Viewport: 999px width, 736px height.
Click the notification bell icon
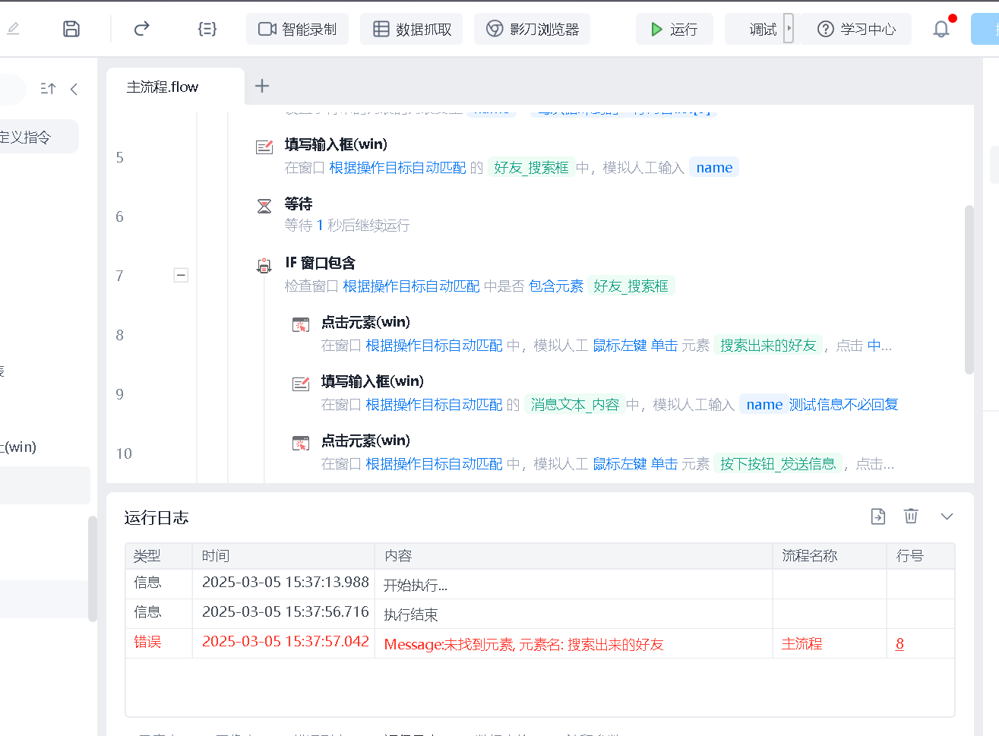[x=941, y=29]
